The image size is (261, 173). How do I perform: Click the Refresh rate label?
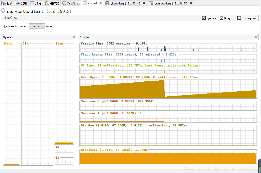(x=15, y=26)
